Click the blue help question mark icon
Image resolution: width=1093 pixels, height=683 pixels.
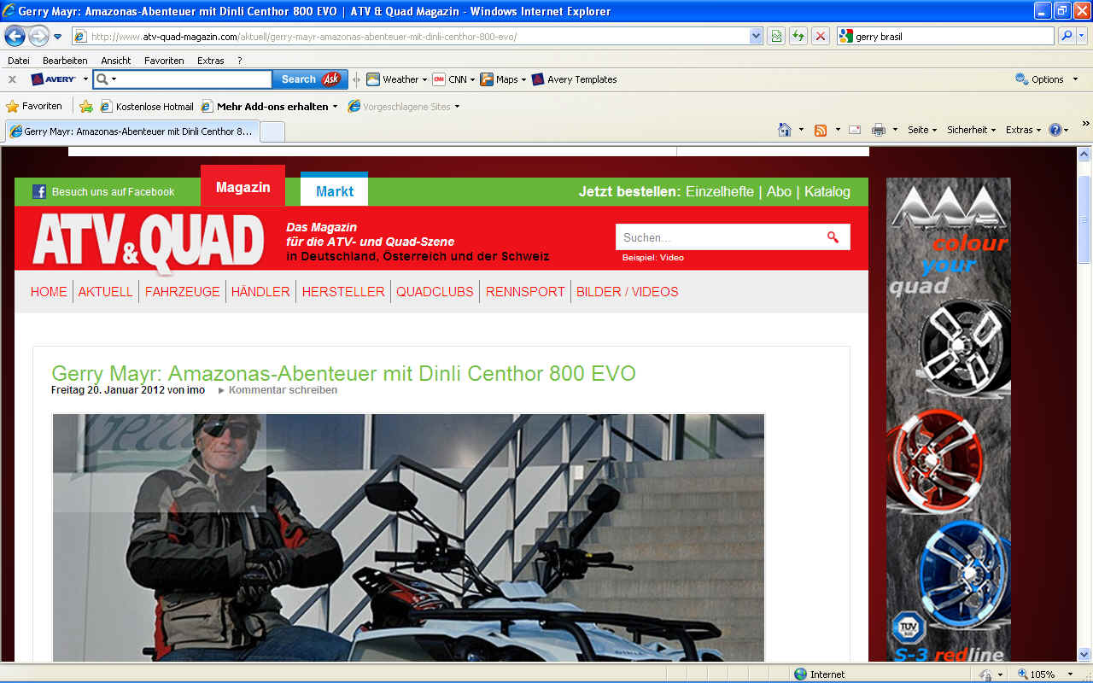[x=1055, y=130]
